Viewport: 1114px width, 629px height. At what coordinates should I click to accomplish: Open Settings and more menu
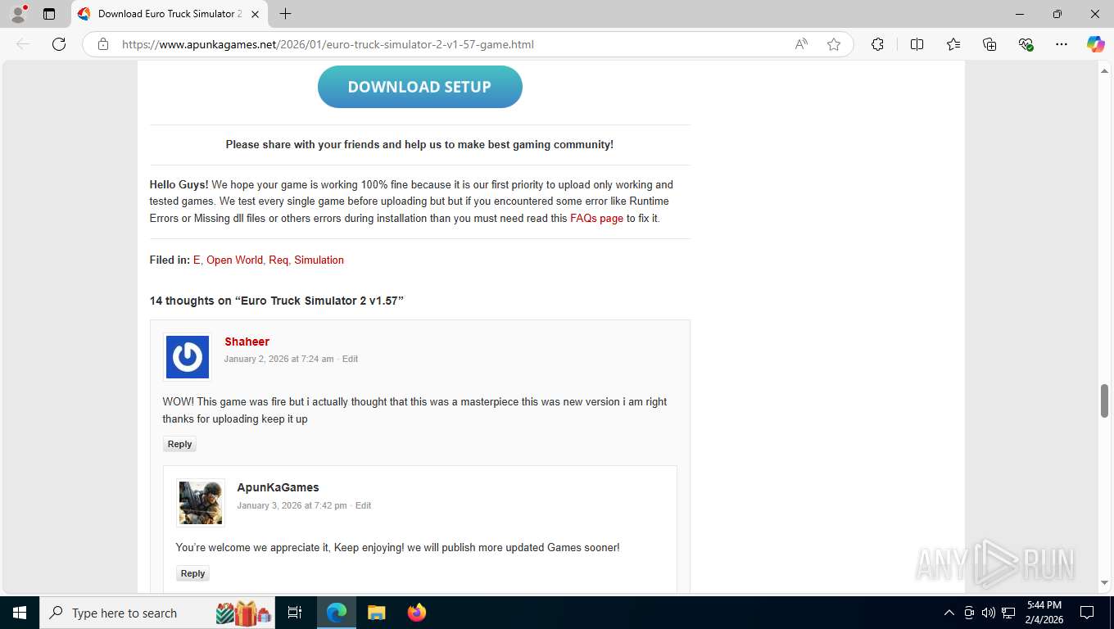[1062, 44]
